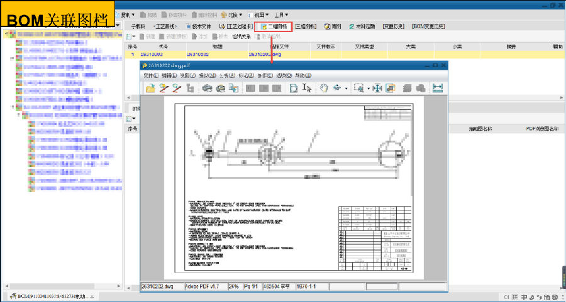Click the drawing page in the PDF viewer
566x302 pixels.
pyautogui.click(x=294, y=188)
